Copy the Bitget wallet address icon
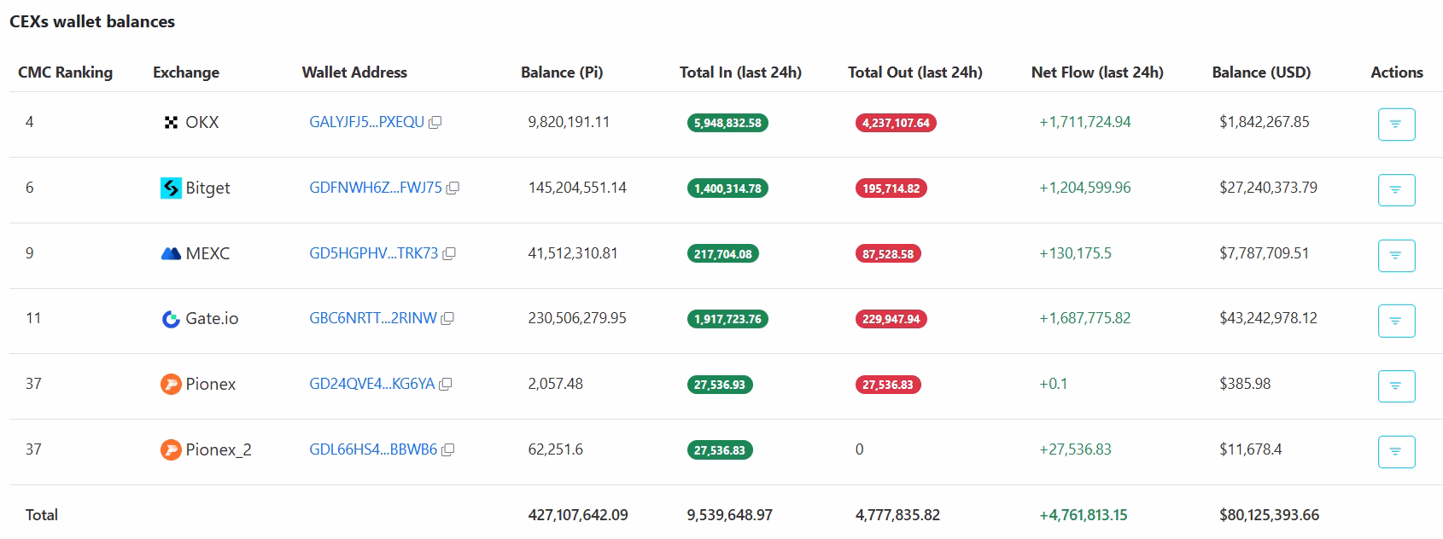 pyautogui.click(x=453, y=188)
